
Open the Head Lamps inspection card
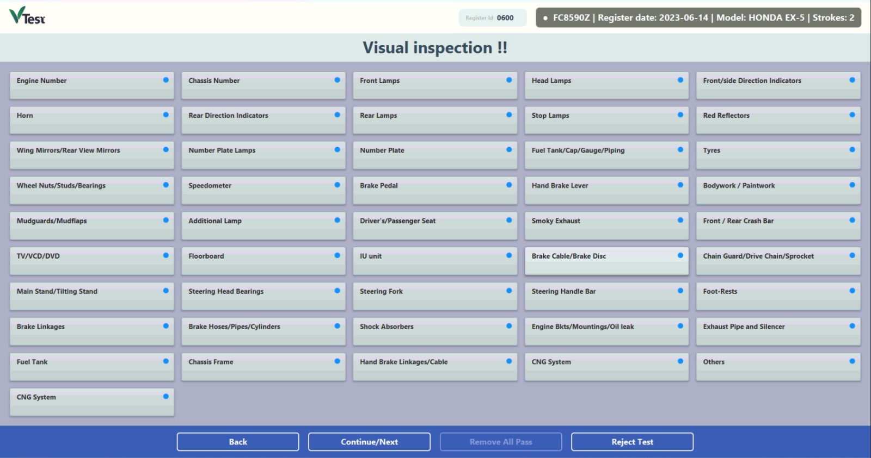pyautogui.click(x=606, y=85)
